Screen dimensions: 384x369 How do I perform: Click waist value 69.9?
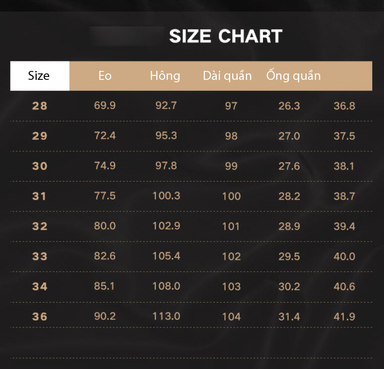tap(105, 106)
